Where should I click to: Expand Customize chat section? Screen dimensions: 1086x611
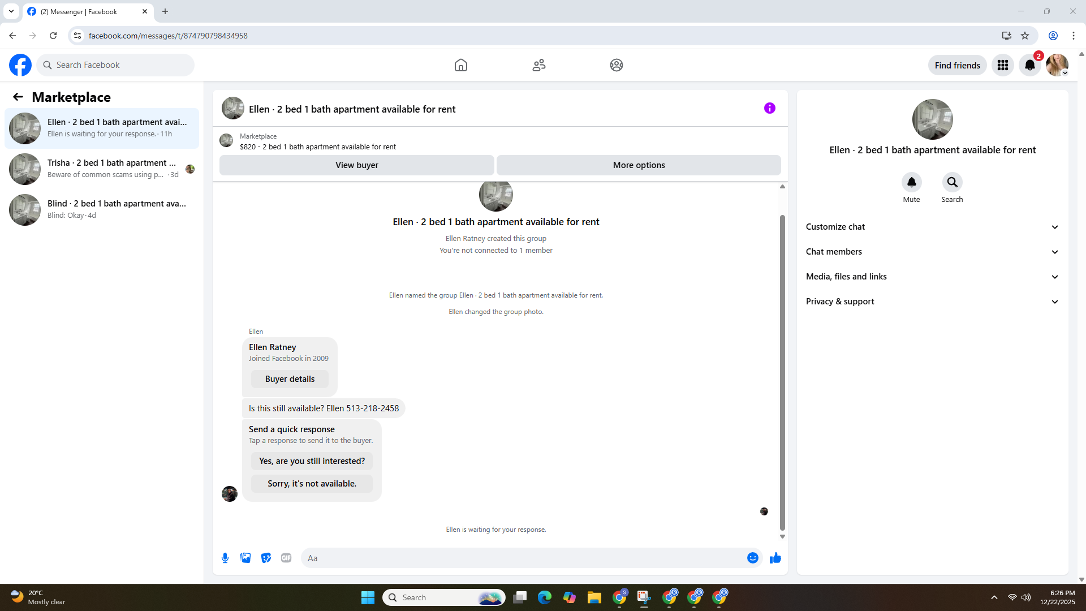[932, 227]
